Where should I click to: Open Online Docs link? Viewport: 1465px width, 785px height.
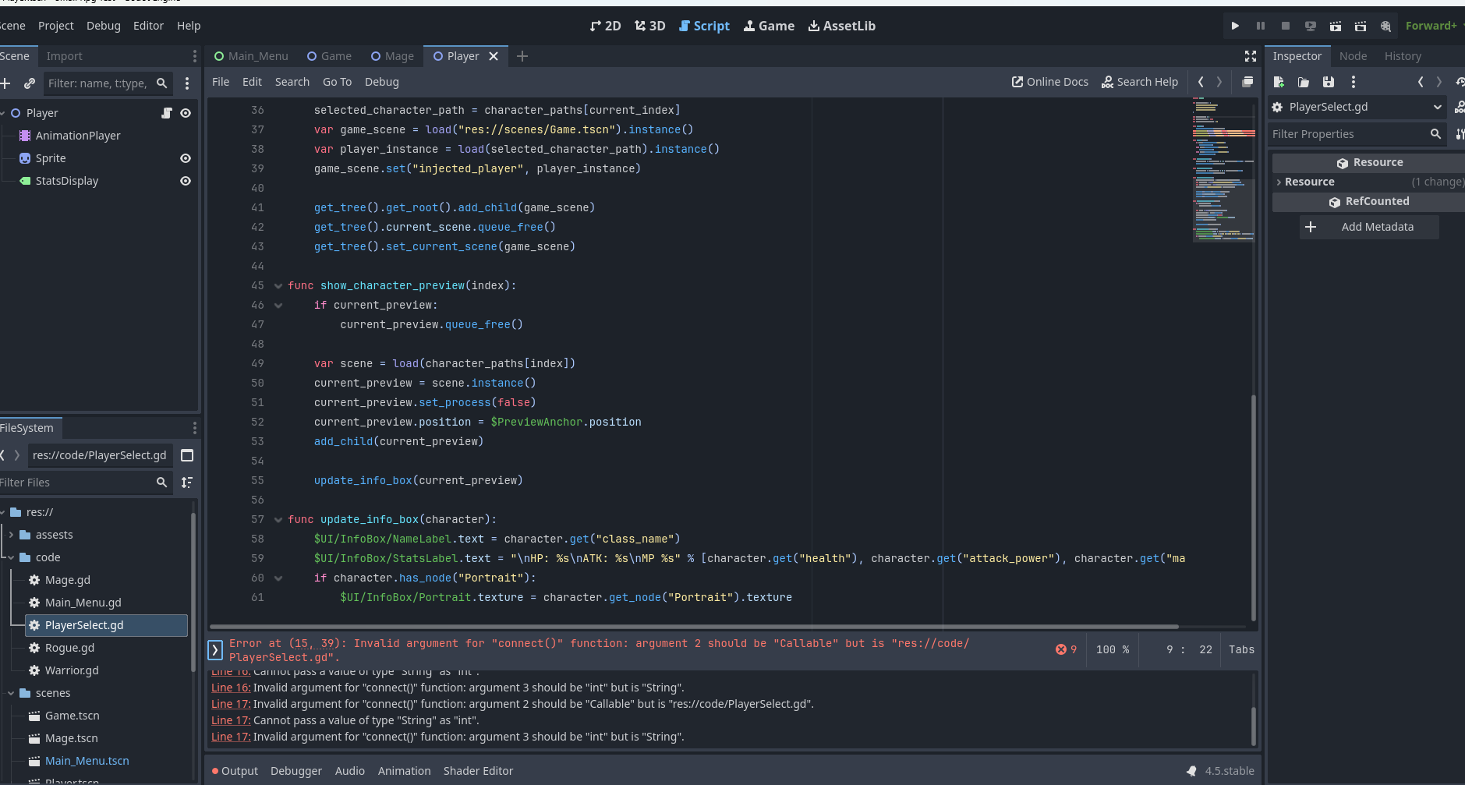pyautogui.click(x=1049, y=82)
